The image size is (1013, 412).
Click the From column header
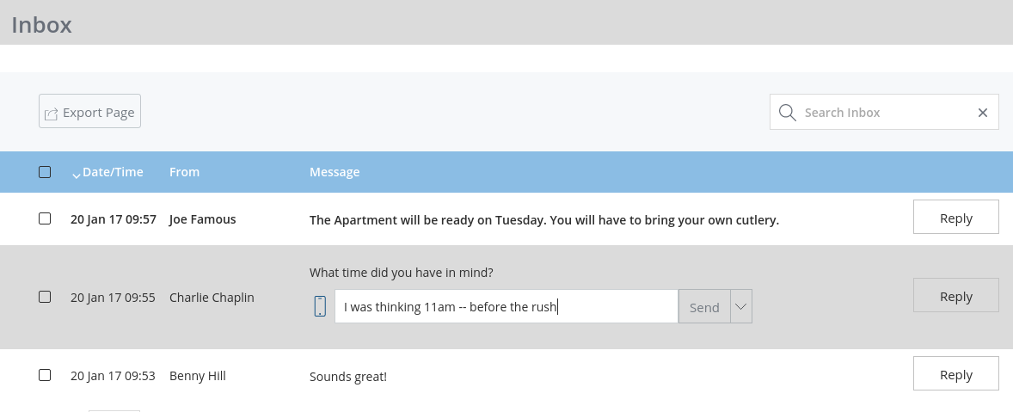(x=184, y=172)
